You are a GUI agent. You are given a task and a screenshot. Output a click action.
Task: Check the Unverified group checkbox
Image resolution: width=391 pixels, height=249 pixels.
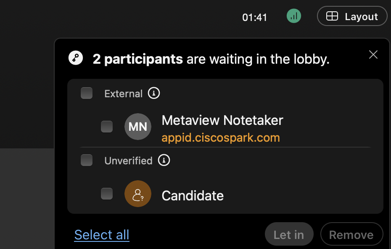[87, 160]
